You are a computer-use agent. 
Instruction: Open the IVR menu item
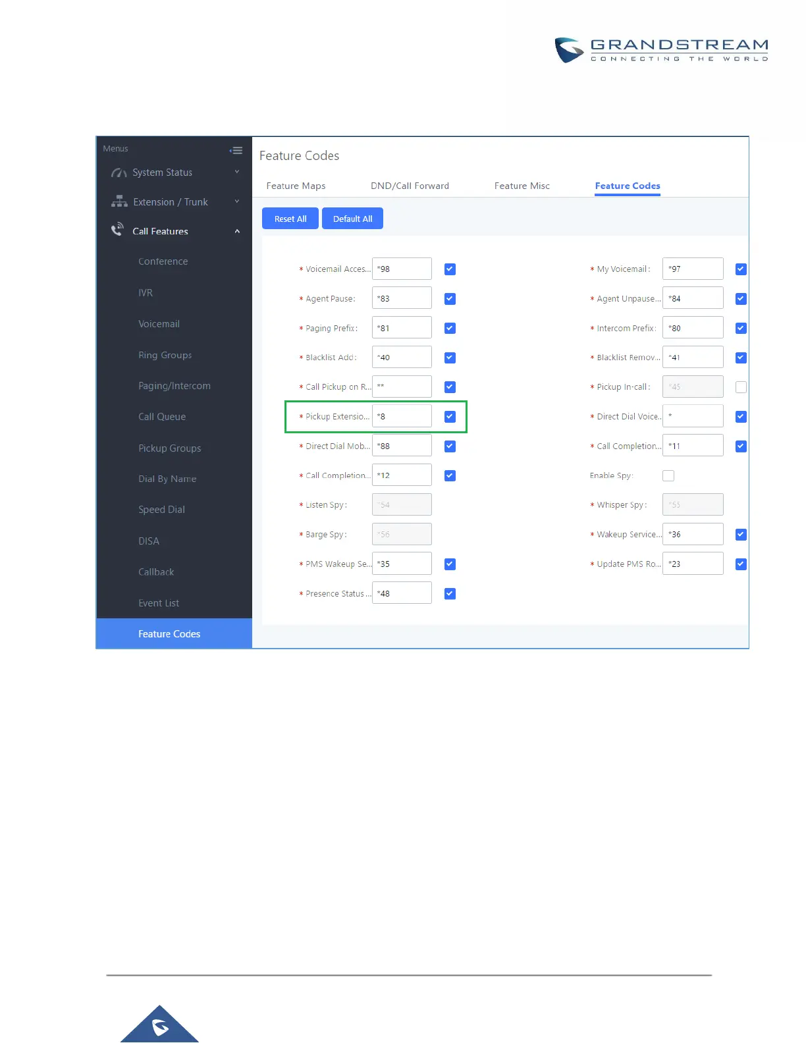click(146, 292)
